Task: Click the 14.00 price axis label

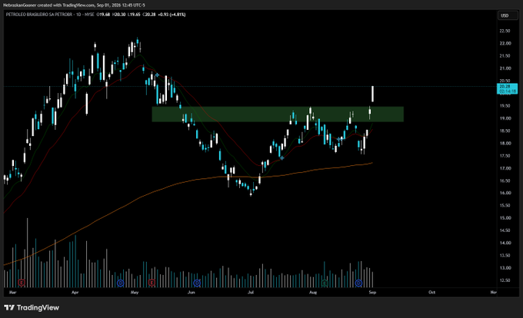Action: coord(505,243)
